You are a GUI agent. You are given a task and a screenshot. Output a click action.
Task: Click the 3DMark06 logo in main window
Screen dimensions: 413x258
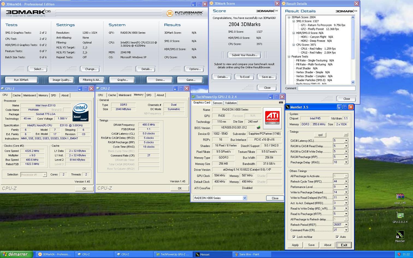click(28, 13)
